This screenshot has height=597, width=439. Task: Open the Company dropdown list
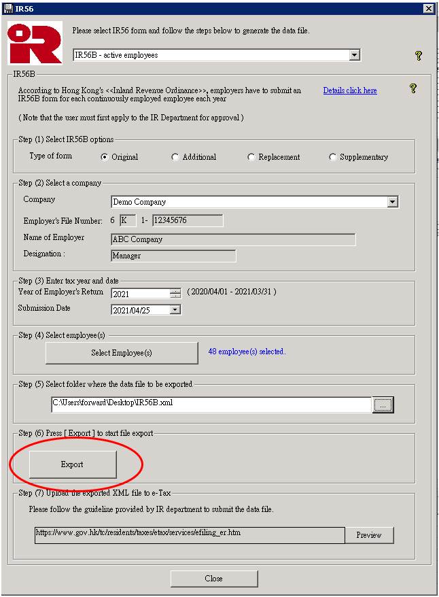(x=392, y=202)
